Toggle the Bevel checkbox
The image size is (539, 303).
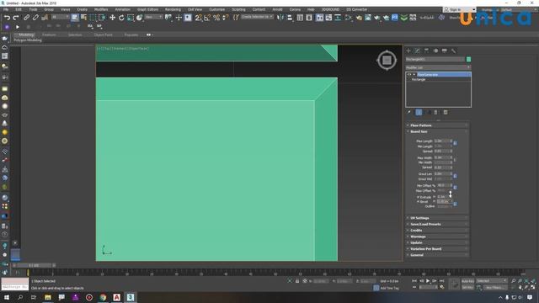point(419,202)
